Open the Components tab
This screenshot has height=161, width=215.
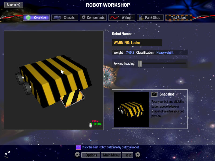coord(93,17)
